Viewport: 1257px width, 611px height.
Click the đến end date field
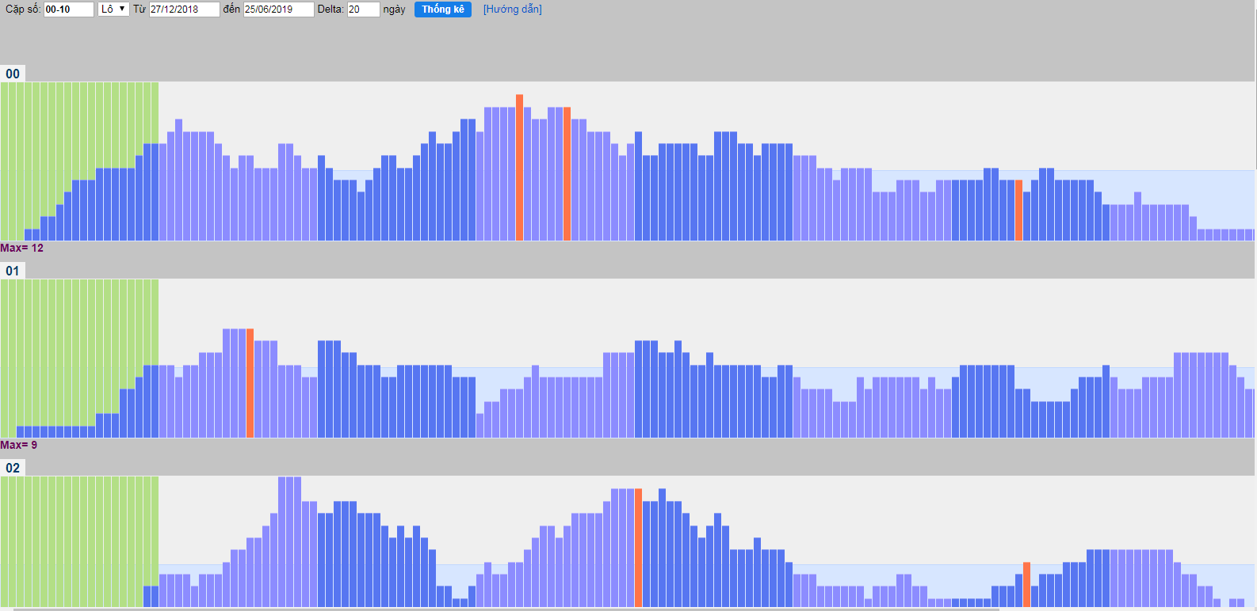pyautogui.click(x=277, y=9)
